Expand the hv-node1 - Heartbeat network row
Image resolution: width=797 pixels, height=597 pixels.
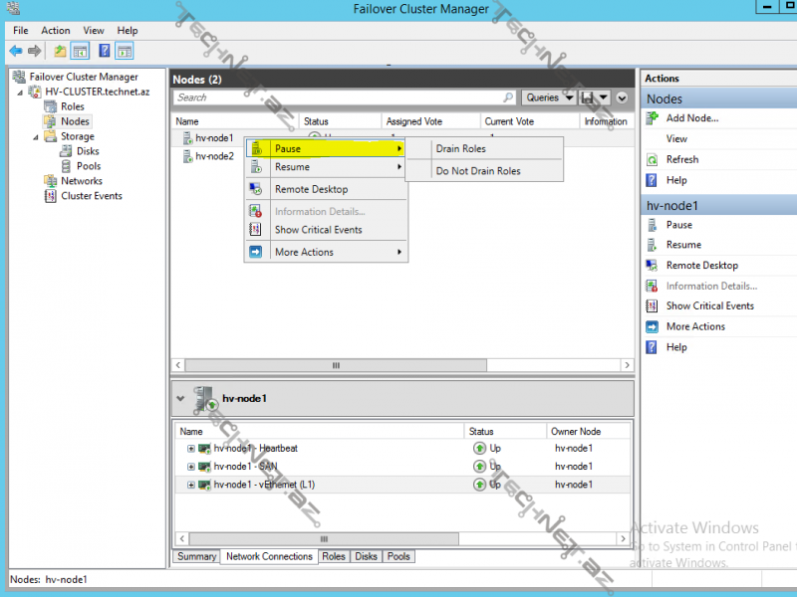[190, 449]
